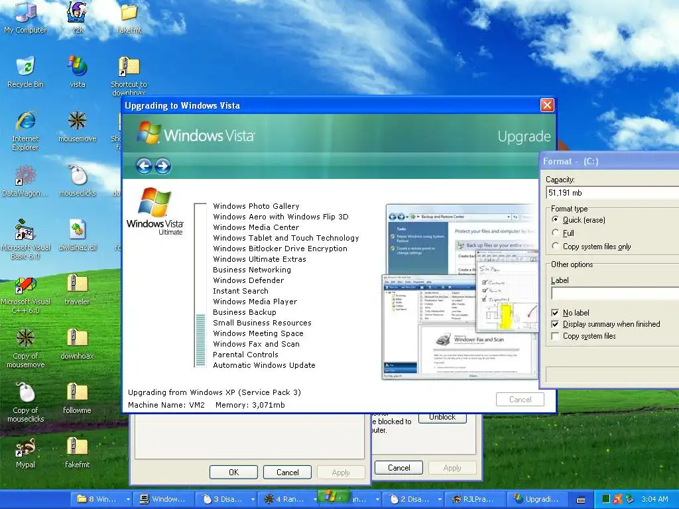Expand the 2 Disa... taskbar group

pyautogui.click(x=440, y=500)
